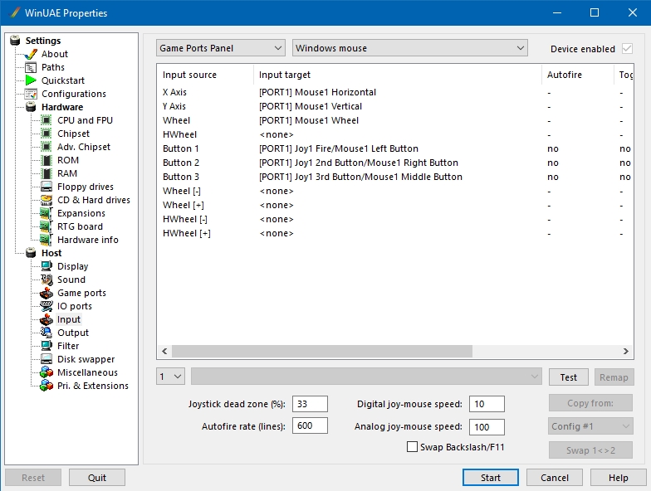Image resolution: width=651 pixels, height=491 pixels.
Task: Click the RAM chip icon
Action: (x=47, y=174)
